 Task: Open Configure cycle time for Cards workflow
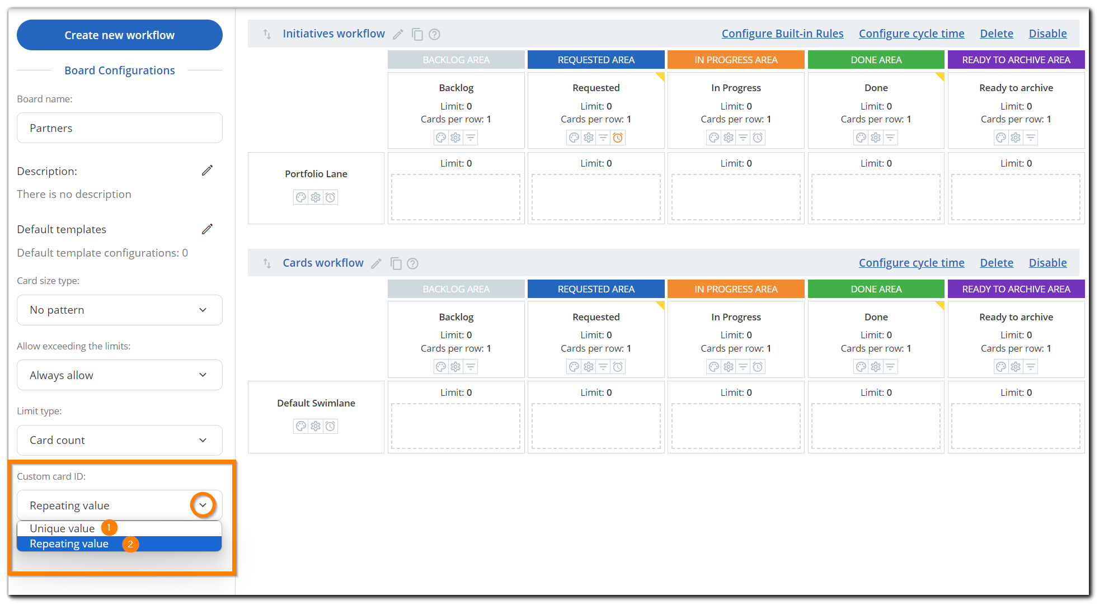(912, 263)
